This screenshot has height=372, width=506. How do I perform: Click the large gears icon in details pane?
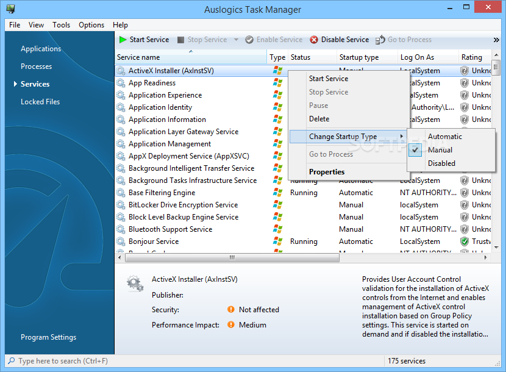pyautogui.click(x=135, y=284)
